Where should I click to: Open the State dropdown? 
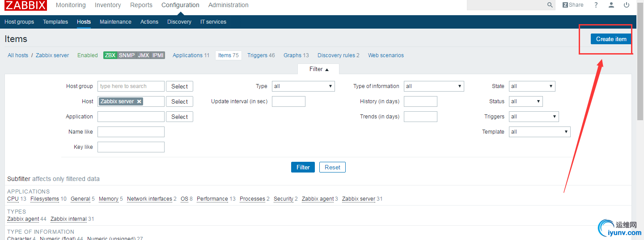pyautogui.click(x=532, y=86)
